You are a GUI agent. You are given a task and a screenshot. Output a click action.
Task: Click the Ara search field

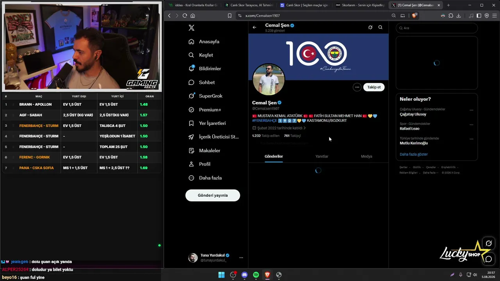pos(437,28)
